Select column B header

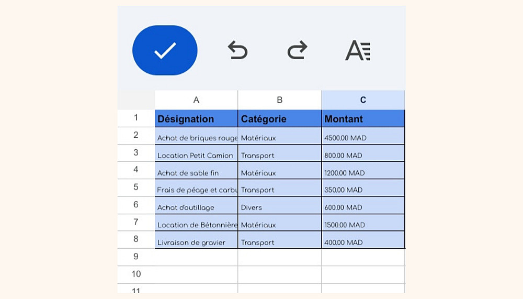click(279, 100)
